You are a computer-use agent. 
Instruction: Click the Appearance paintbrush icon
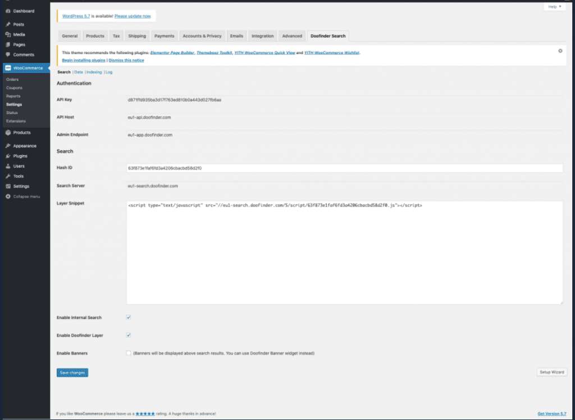pos(7,146)
